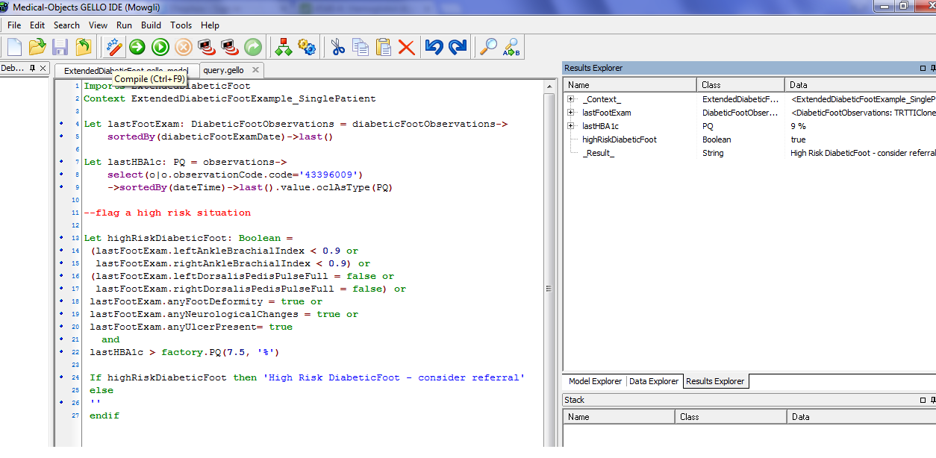Select the _Result_ row in Results Explorer
Viewport: 936px width, 458px height.
pos(749,153)
